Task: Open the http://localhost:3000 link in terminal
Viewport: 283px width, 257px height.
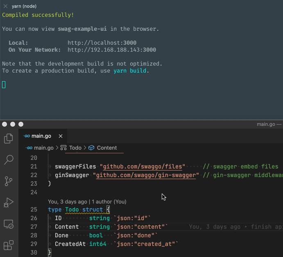Action: coord(102,43)
